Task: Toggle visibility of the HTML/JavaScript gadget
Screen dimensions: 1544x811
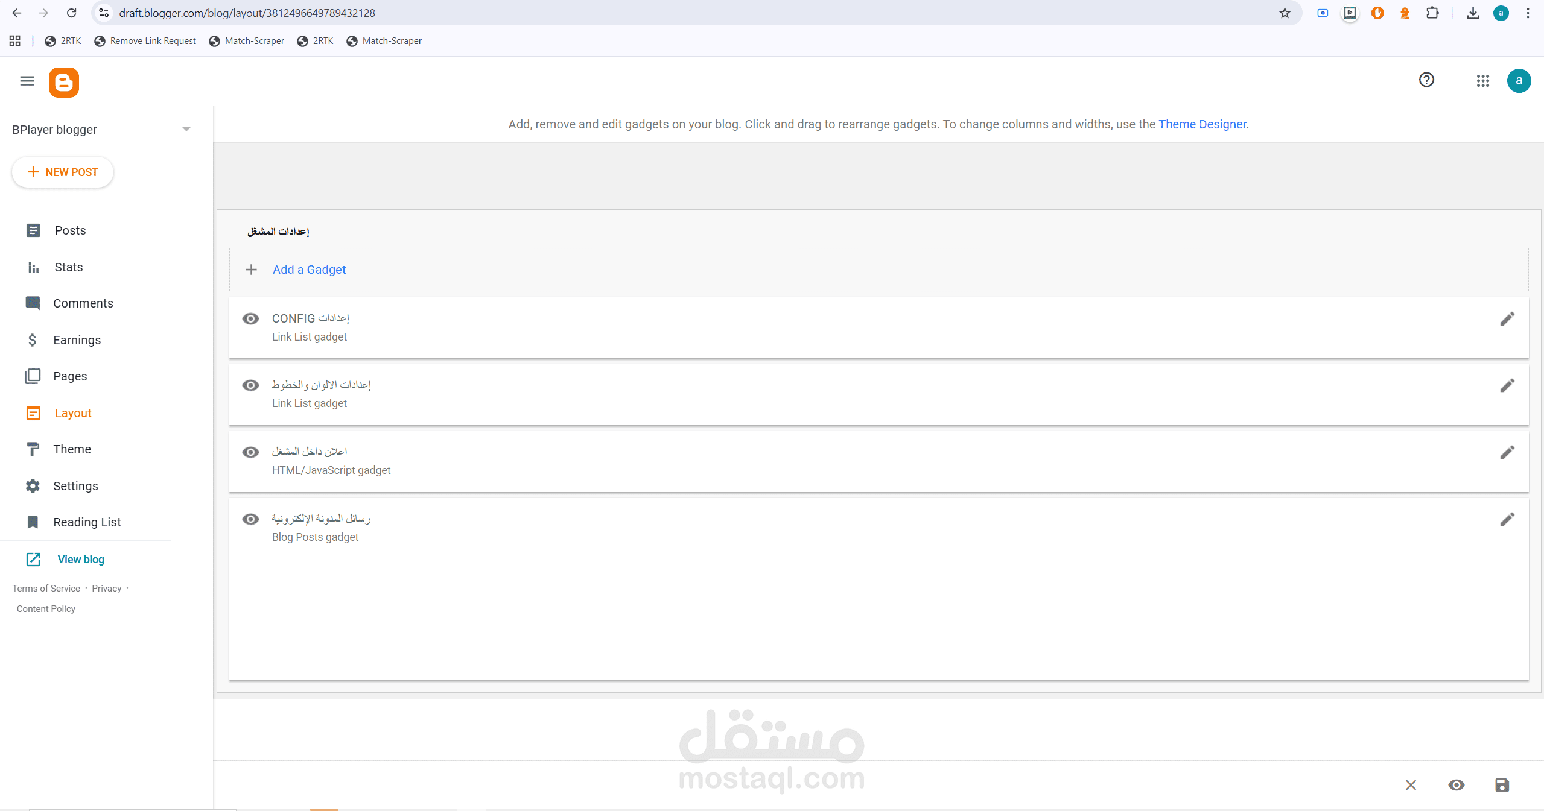Action: click(x=250, y=452)
